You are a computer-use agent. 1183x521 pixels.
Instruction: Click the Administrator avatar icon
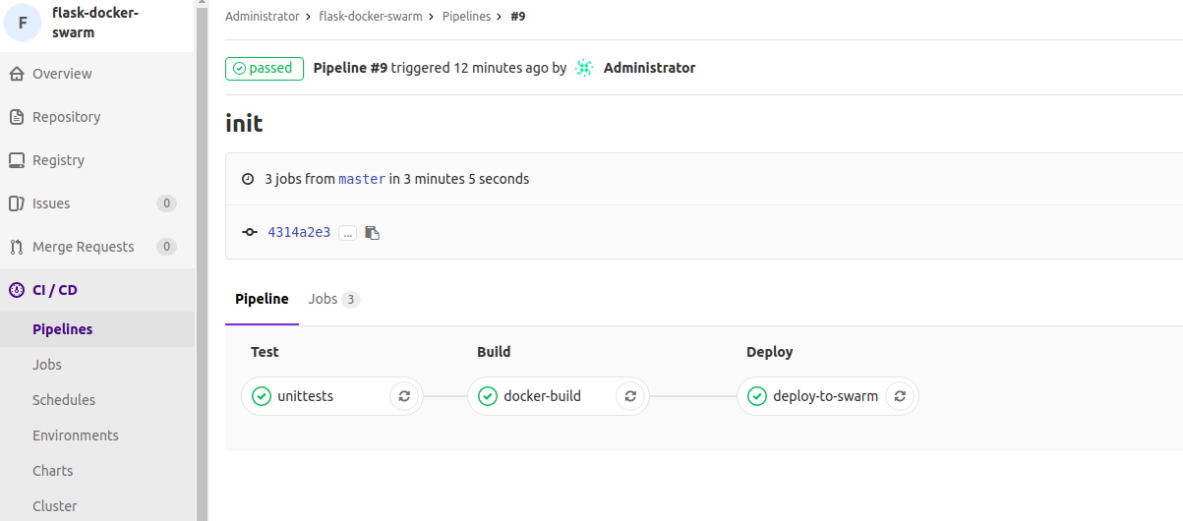click(x=584, y=68)
